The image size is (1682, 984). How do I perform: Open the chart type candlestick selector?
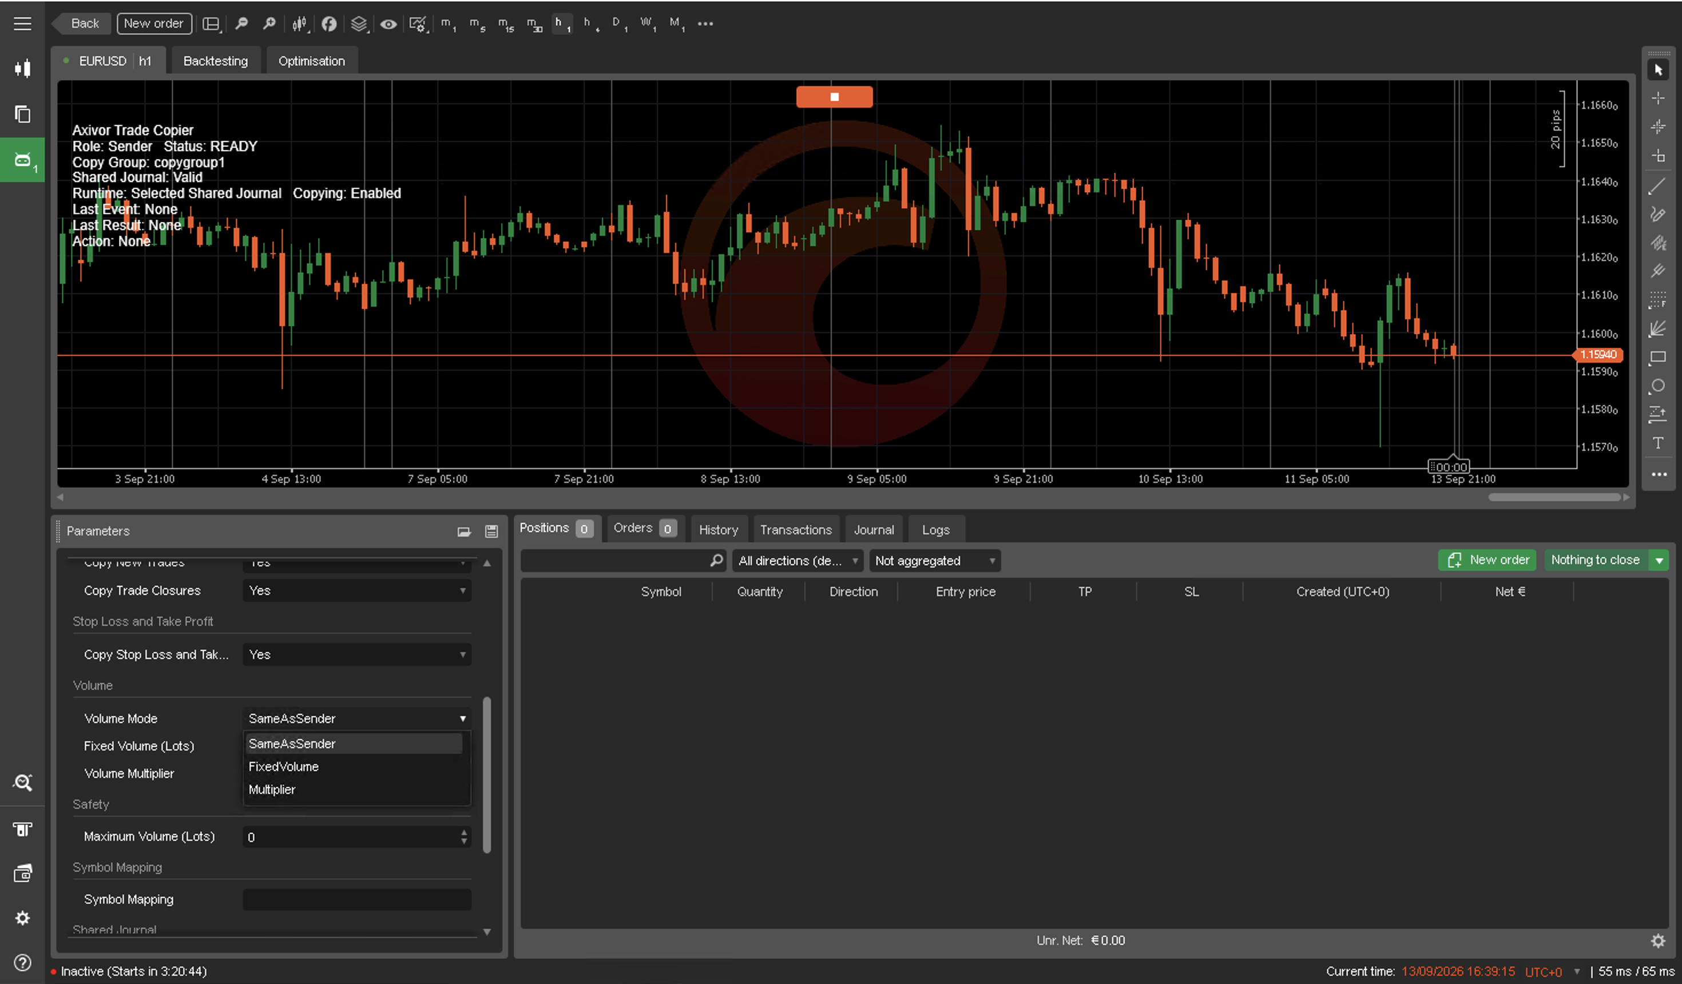pyautogui.click(x=300, y=24)
